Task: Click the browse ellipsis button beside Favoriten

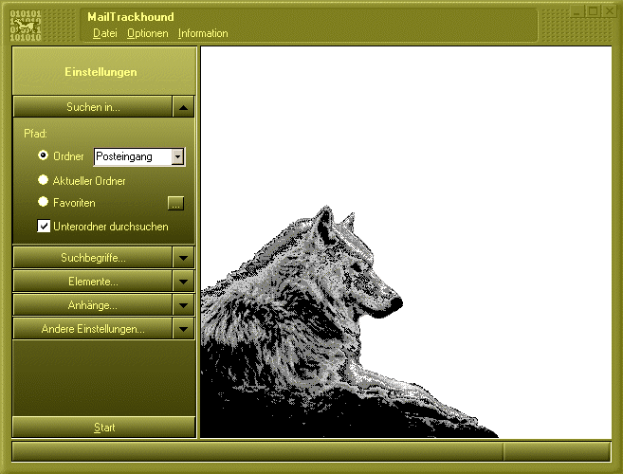Action: 175,203
